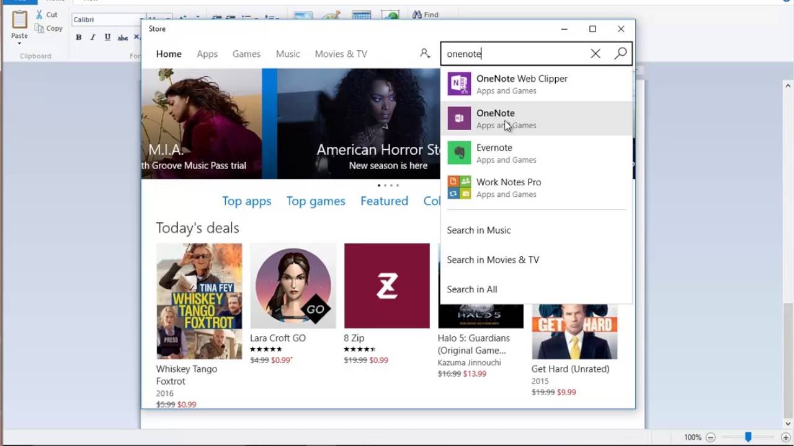Open the Movies & TV tab

coord(341,54)
